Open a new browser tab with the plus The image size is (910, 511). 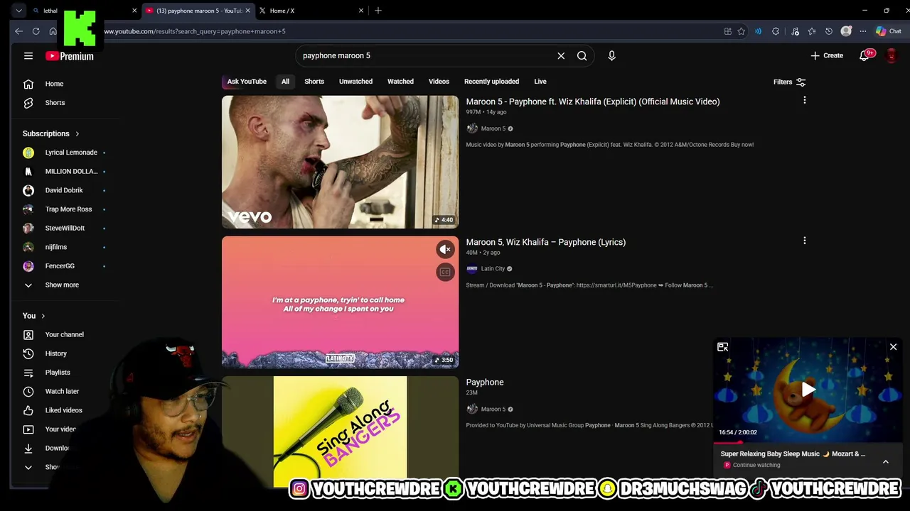[x=378, y=11]
